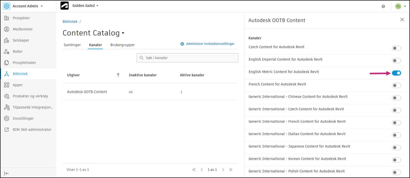Disable English Metric Content channel
Viewport: 410px width, 178px height.
[396, 73]
